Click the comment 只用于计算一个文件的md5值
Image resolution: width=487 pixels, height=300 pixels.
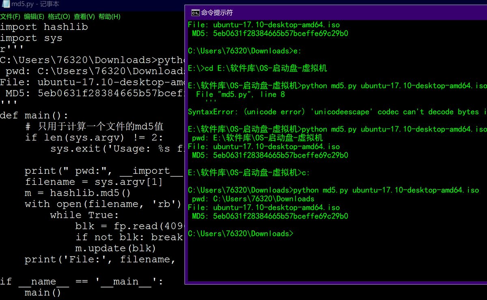pos(94,126)
